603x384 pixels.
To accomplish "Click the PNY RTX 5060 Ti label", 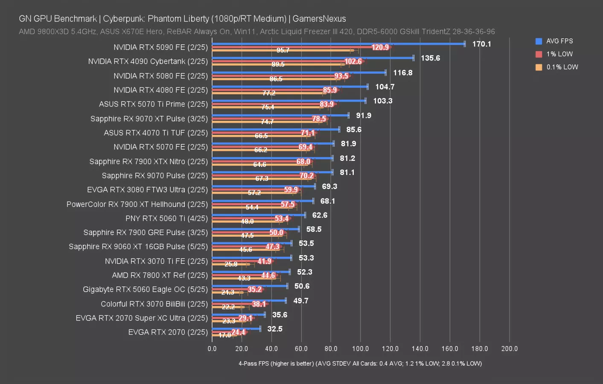I will 166,218.
